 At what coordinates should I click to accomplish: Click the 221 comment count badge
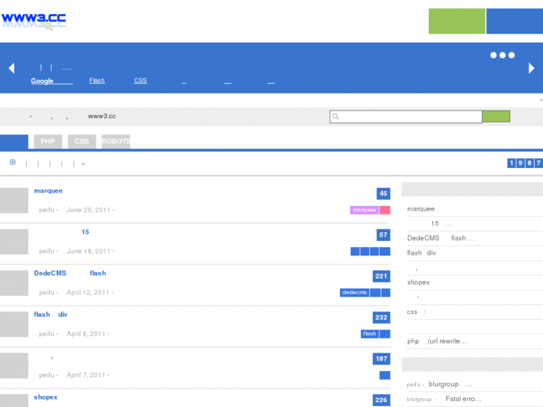pyautogui.click(x=381, y=276)
